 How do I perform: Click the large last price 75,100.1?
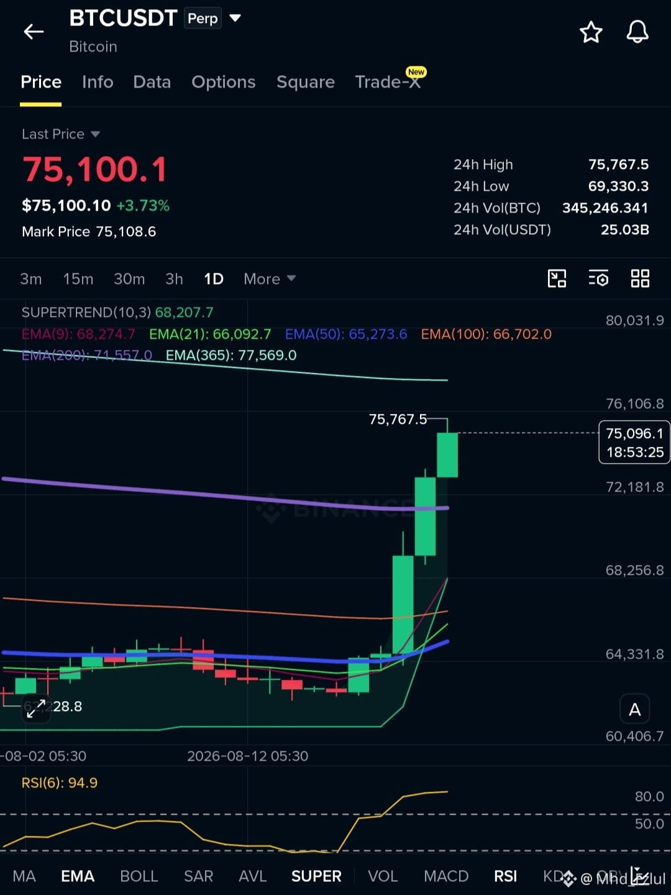(95, 170)
